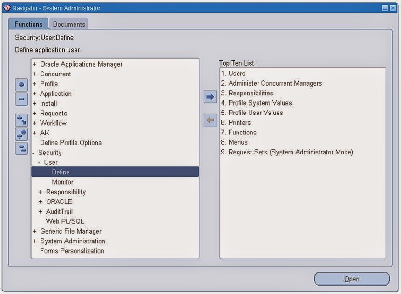Click the Expand All icon
The height and width of the screenshot is (294, 401).
[21, 134]
